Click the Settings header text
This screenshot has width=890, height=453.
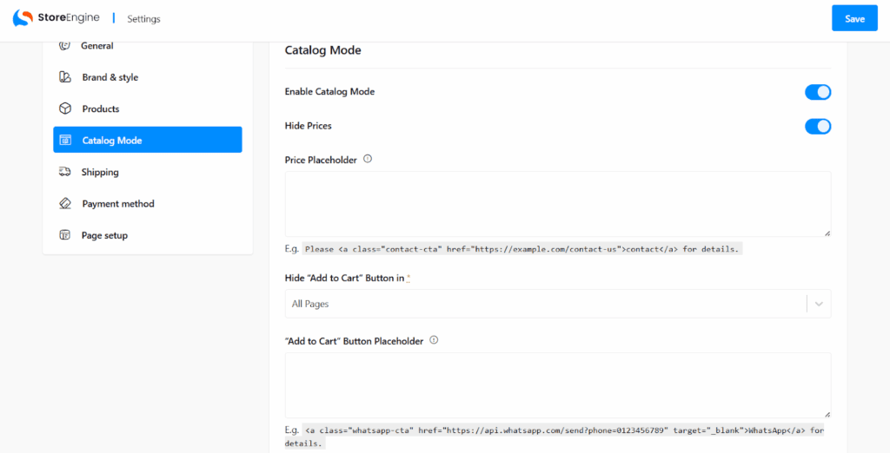click(x=143, y=19)
